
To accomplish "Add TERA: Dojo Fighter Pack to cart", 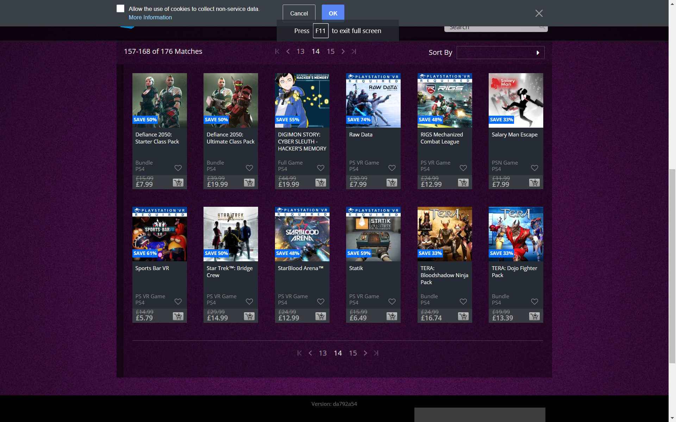I will click(x=534, y=316).
